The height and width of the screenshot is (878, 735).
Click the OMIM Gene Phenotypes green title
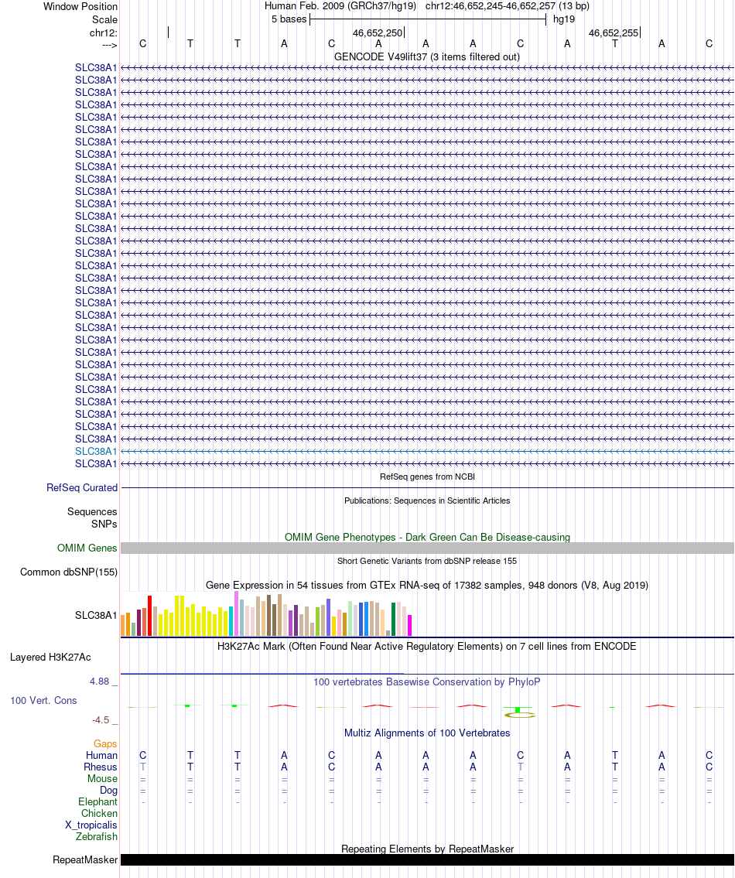click(x=427, y=537)
